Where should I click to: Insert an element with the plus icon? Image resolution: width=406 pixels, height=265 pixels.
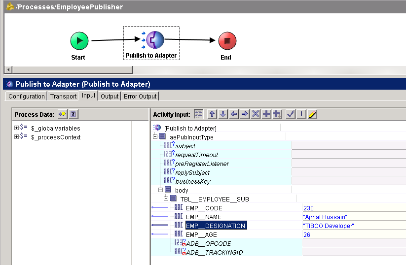tap(266, 114)
